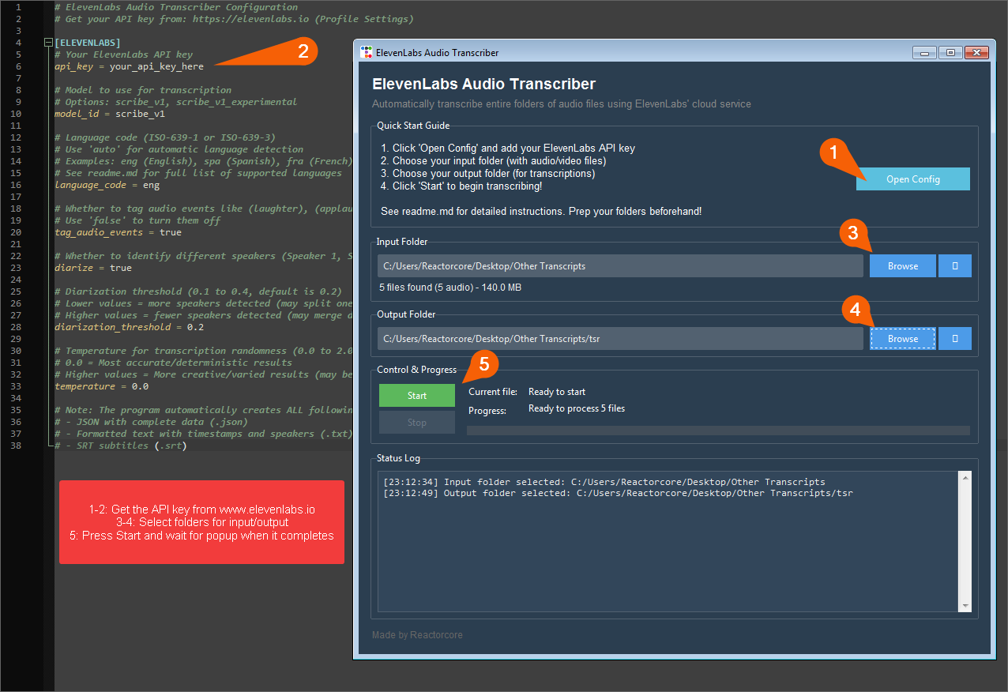Click the transcription progress bar
Image resolution: width=1008 pixels, height=692 pixels.
(718, 431)
